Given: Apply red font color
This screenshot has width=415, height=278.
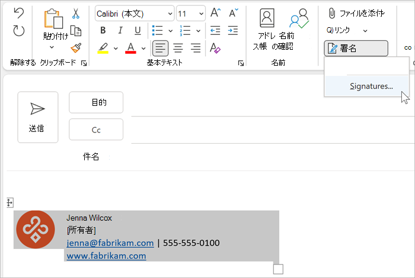Looking at the screenshot, I should pos(131,48).
